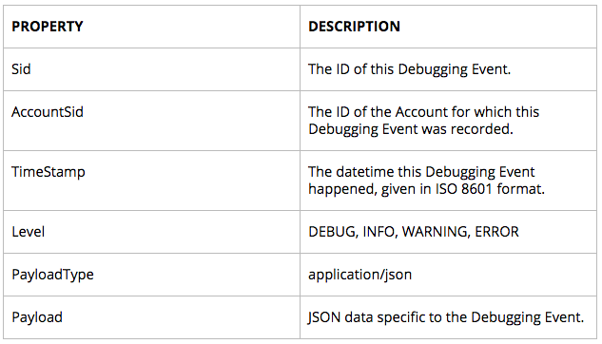The height and width of the screenshot is (344, 602).
Task: Click the word ERROR in Level row
Action: click(496, 232)
